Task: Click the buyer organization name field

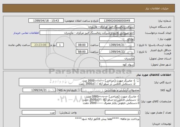Action: coord(87,27)
